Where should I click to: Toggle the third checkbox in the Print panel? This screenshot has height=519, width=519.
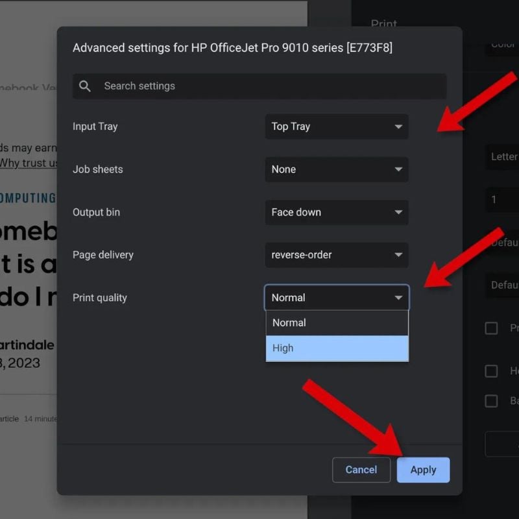(491, 401)
